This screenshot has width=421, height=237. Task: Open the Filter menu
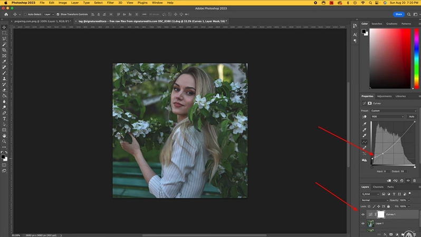pyautogui.click(x=110, y=3)
